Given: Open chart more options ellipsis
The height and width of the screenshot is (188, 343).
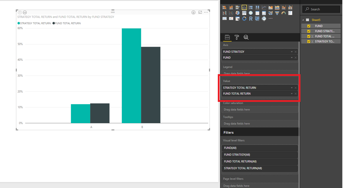Looking at the screenshot, I should coord(206,12).
